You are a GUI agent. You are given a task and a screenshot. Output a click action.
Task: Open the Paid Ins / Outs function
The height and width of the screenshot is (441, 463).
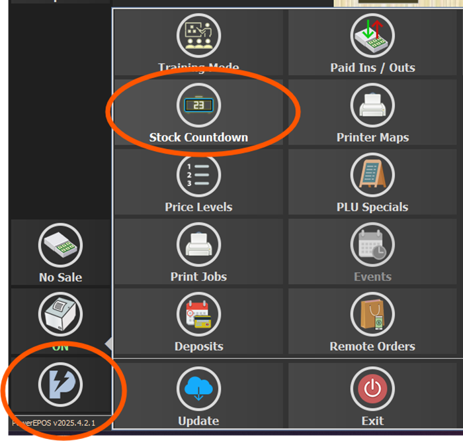pos(372,42)
